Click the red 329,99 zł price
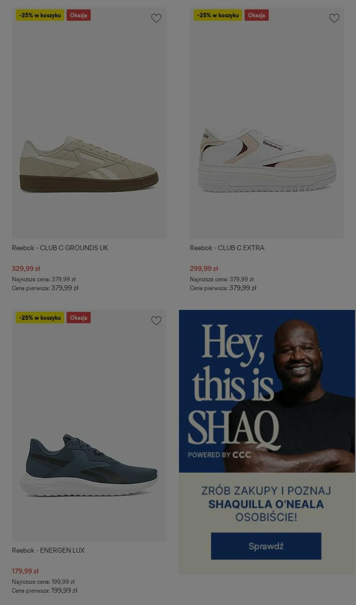Viewport: 356px width, 605px height. click(26, 268)
